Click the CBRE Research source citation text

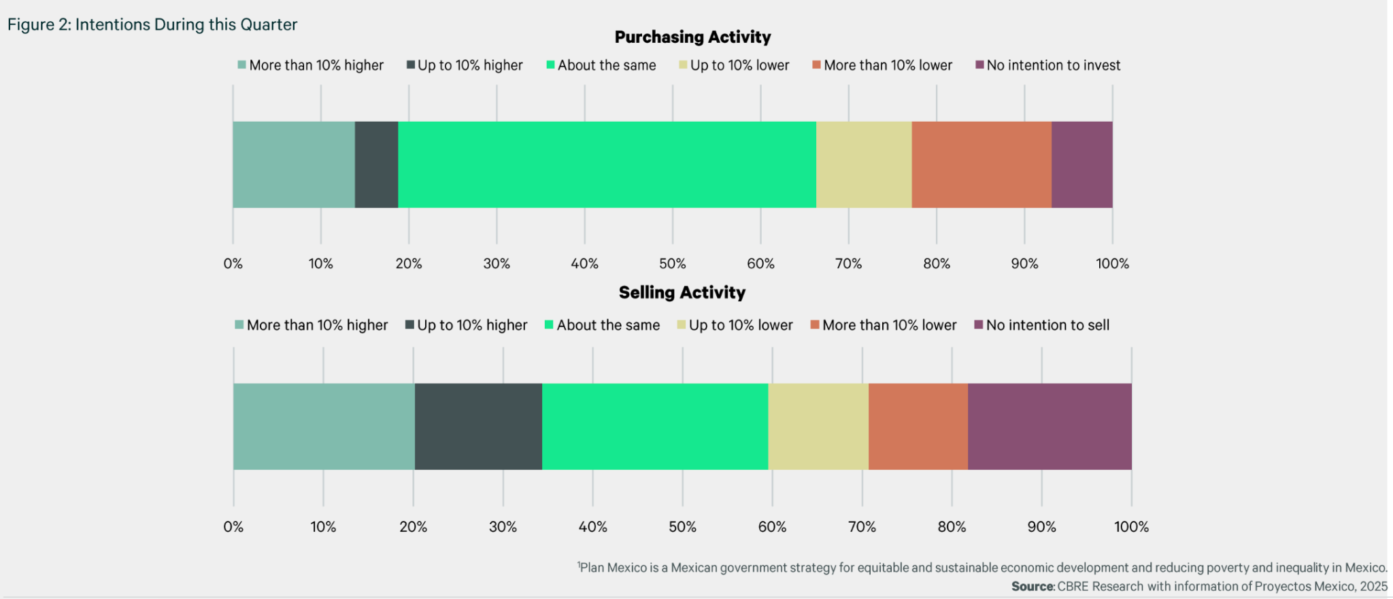point(1199,586)
